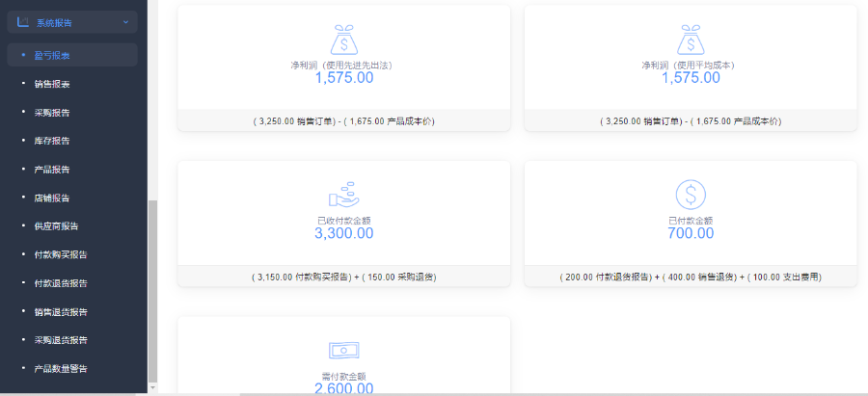Open 产品报告 report page

tap(52, 170)
